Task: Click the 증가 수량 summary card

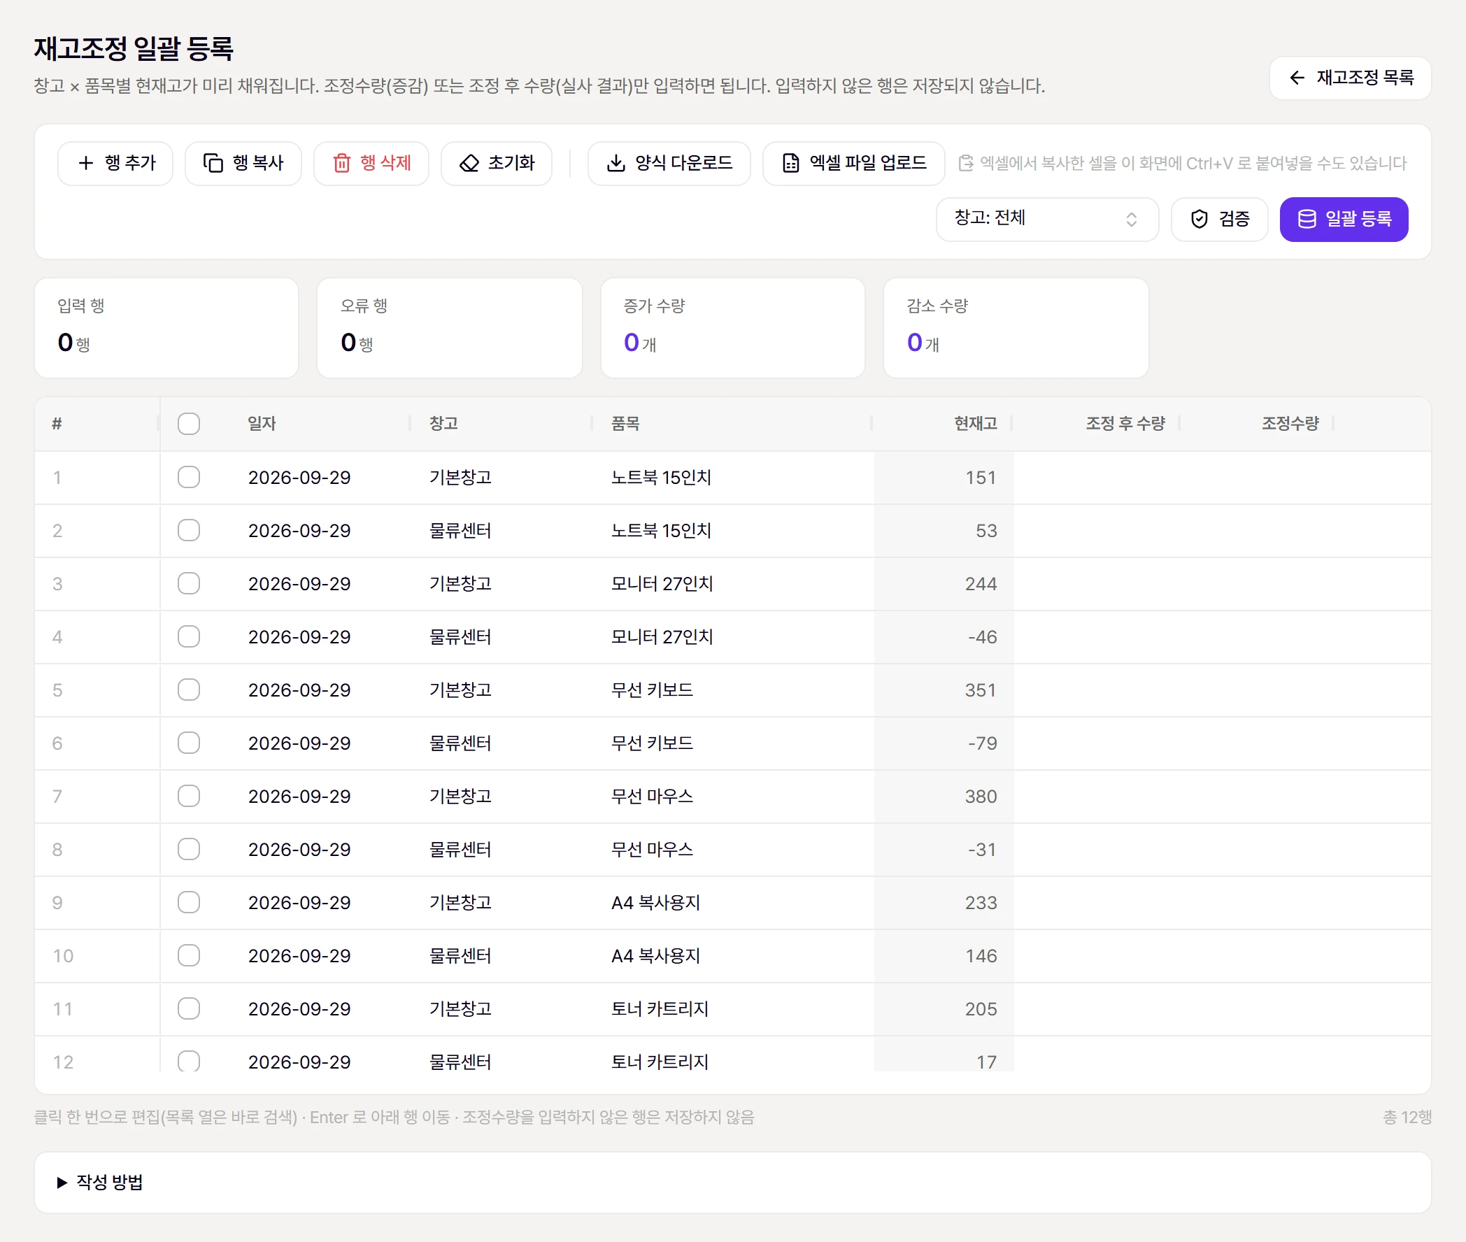Action: pos(733,328)
